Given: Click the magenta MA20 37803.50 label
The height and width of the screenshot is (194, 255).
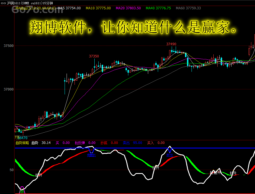Looking at the screenshot, I should tap(128, 8).
